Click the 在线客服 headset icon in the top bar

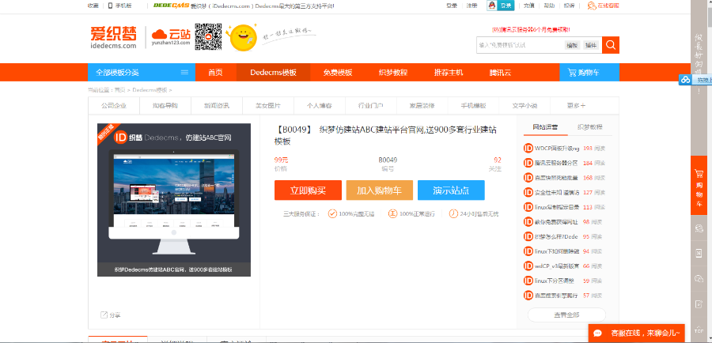pos(592,6)
